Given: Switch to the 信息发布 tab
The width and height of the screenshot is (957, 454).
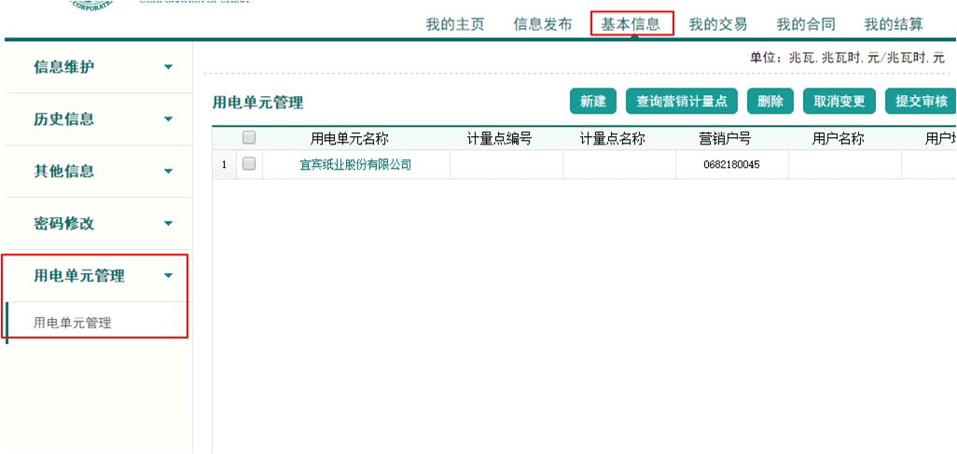Looking at the screenshot, I should click(x=543, y=24).
